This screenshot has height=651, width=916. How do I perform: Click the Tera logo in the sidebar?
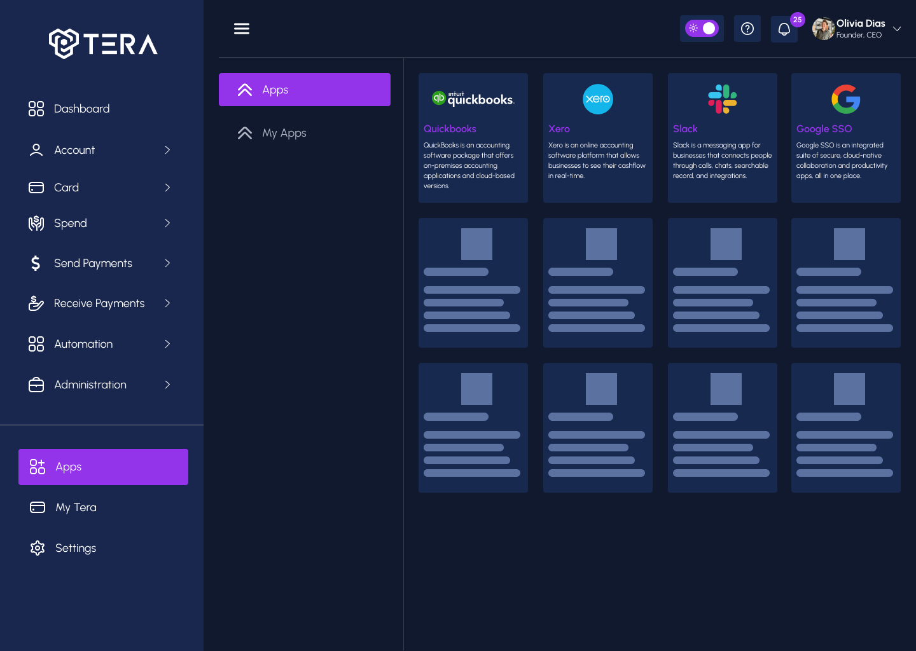pos(103,44)
